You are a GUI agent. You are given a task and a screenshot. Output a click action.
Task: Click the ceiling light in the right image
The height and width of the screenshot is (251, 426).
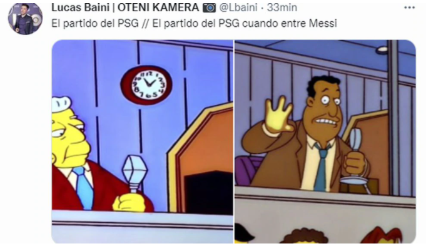pos(383,49)
